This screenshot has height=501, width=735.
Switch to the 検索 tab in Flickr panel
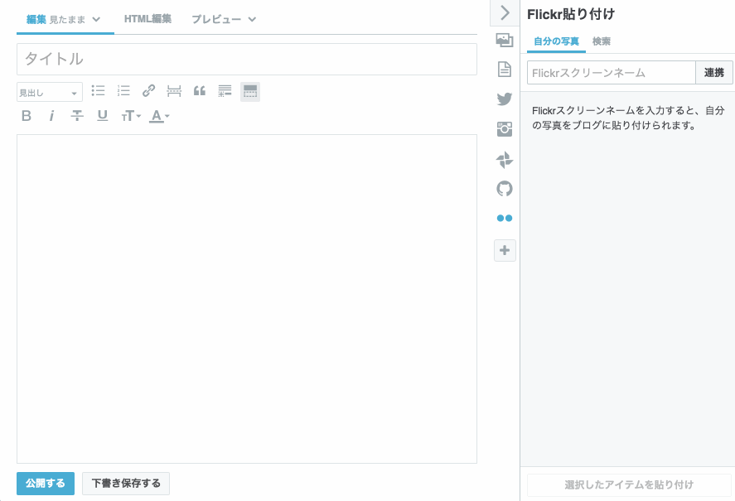pos(602,41)
